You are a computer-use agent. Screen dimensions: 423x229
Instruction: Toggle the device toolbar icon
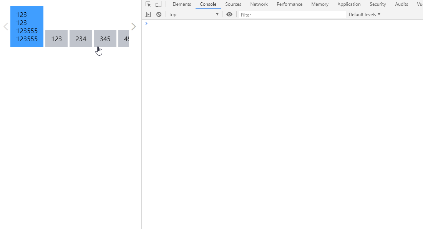pyautogui.click(x=158, y=4)
